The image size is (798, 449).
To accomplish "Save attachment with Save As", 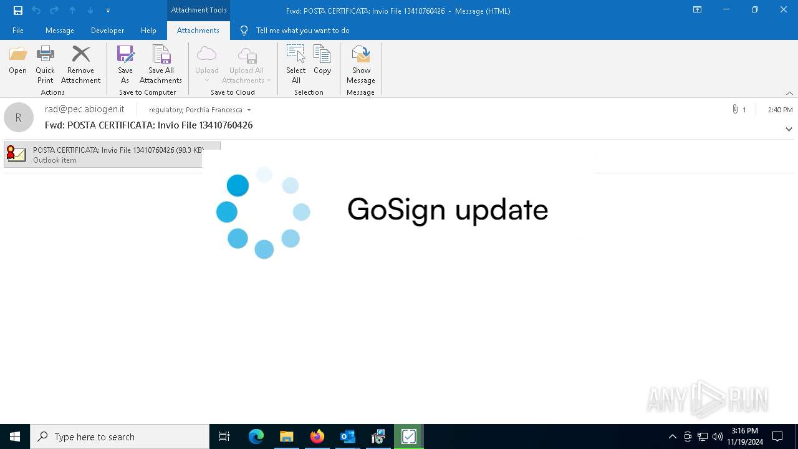I will 125,65.
